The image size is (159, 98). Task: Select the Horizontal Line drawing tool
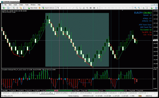(x=70, y=8)
